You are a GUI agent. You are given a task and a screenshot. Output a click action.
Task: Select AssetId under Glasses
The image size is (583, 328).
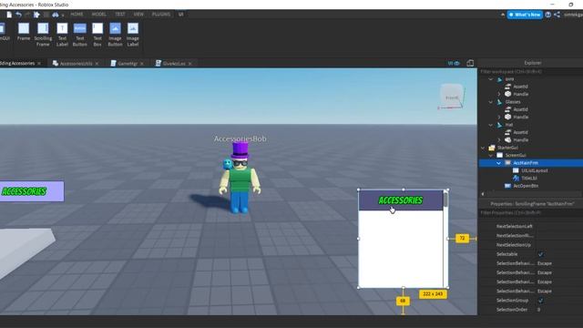[x=520, y=109]
